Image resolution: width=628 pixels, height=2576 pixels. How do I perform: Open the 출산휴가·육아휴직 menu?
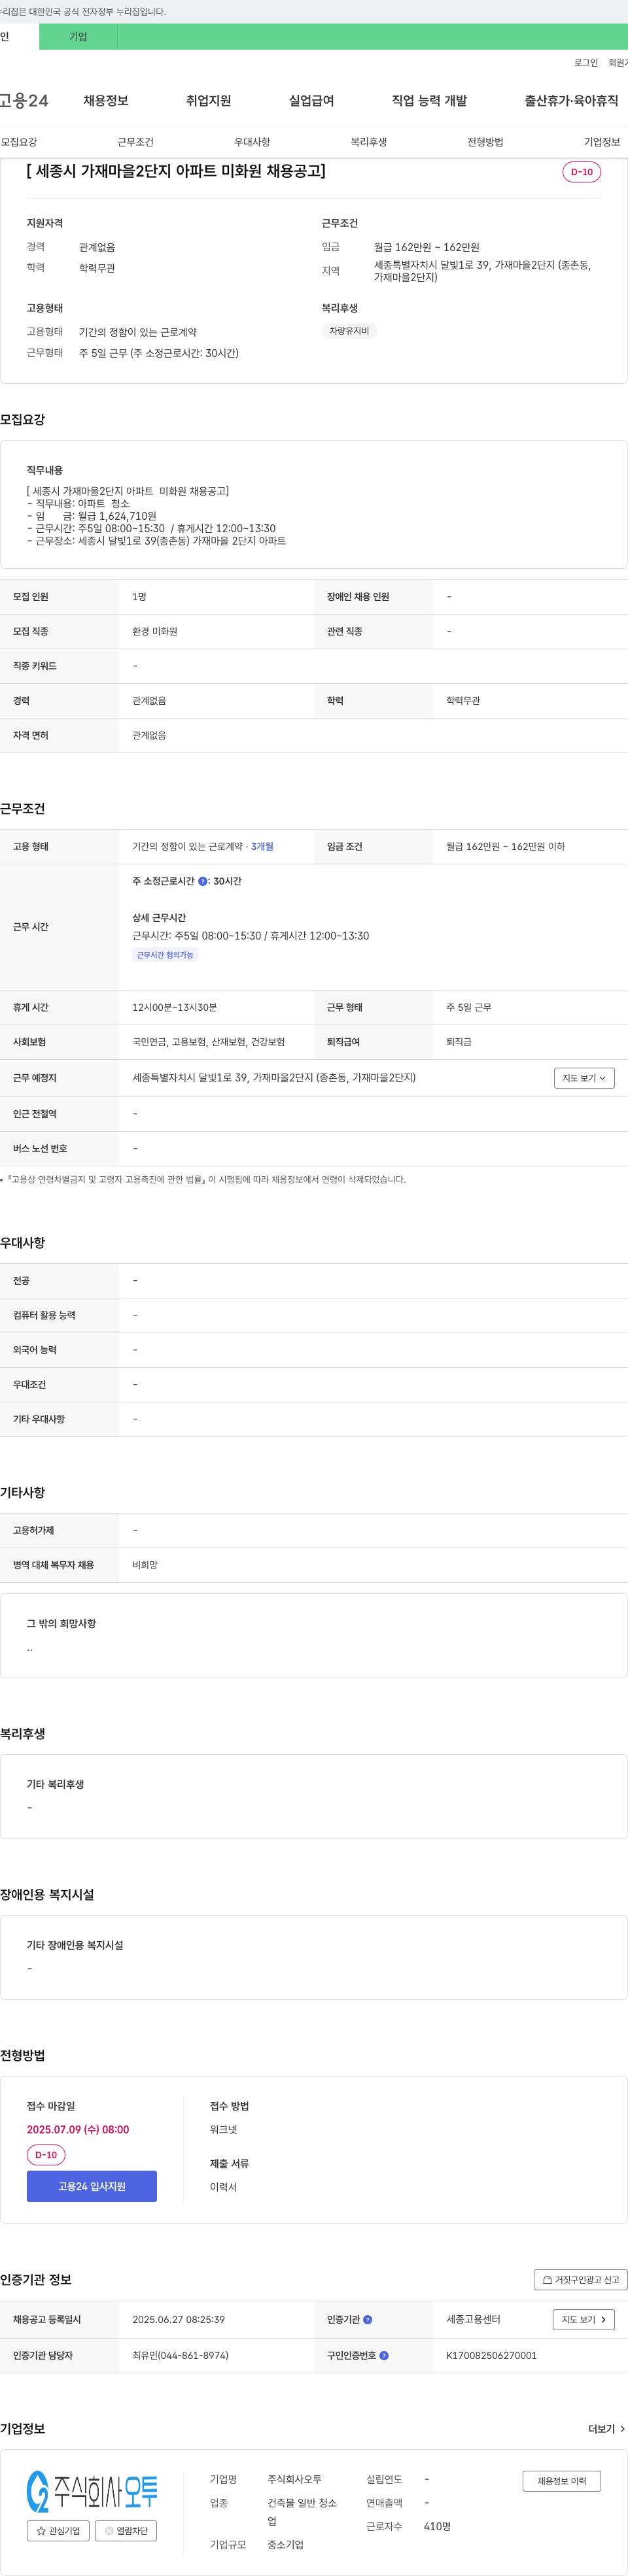pos(571,100)
